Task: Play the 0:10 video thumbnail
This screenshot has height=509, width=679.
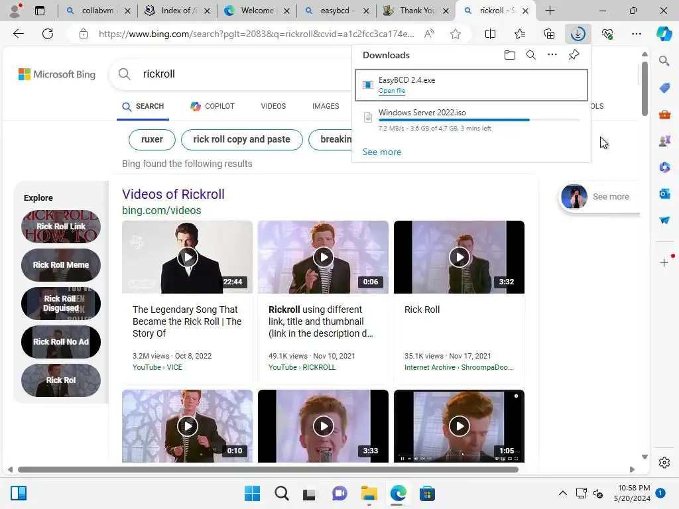Action: tap(187, 426)
